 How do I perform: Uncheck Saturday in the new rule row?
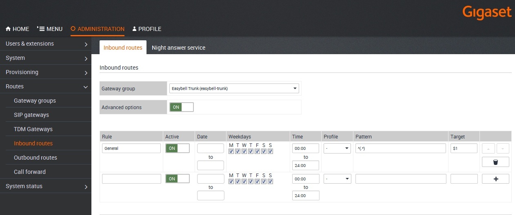pos(264,182)
